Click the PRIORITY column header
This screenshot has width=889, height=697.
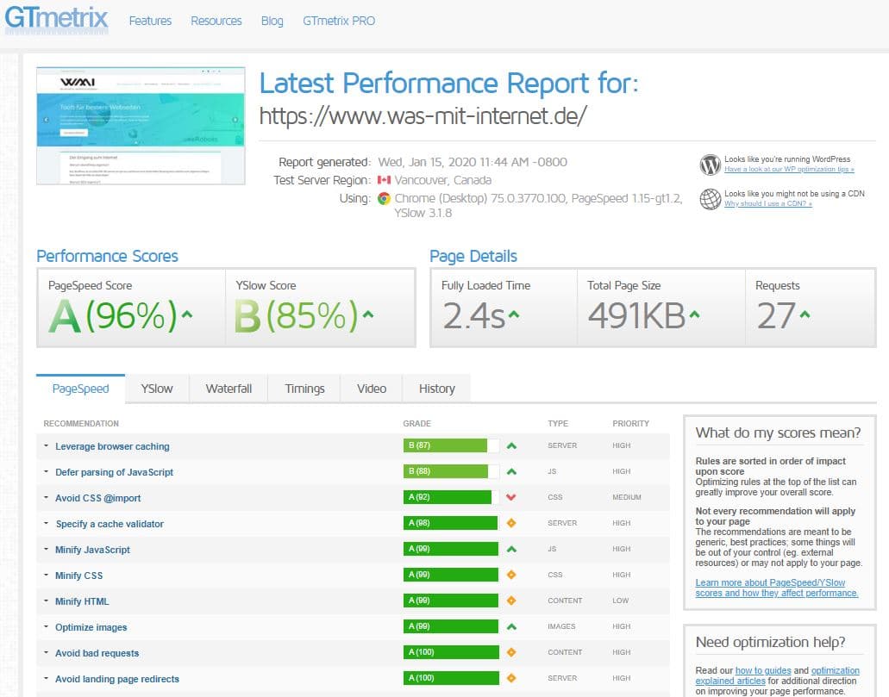(630, 423)
